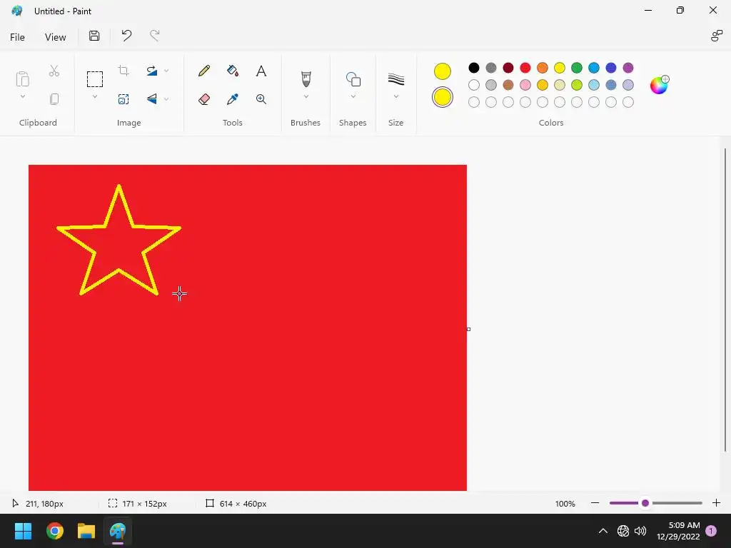Click the Crop icon
This screenshot has height=548, width=731.
(x=123, y=71)
